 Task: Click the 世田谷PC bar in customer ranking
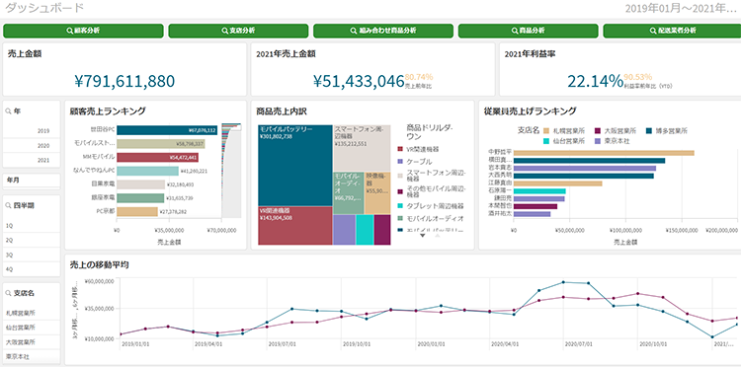(x=167, y=130)
